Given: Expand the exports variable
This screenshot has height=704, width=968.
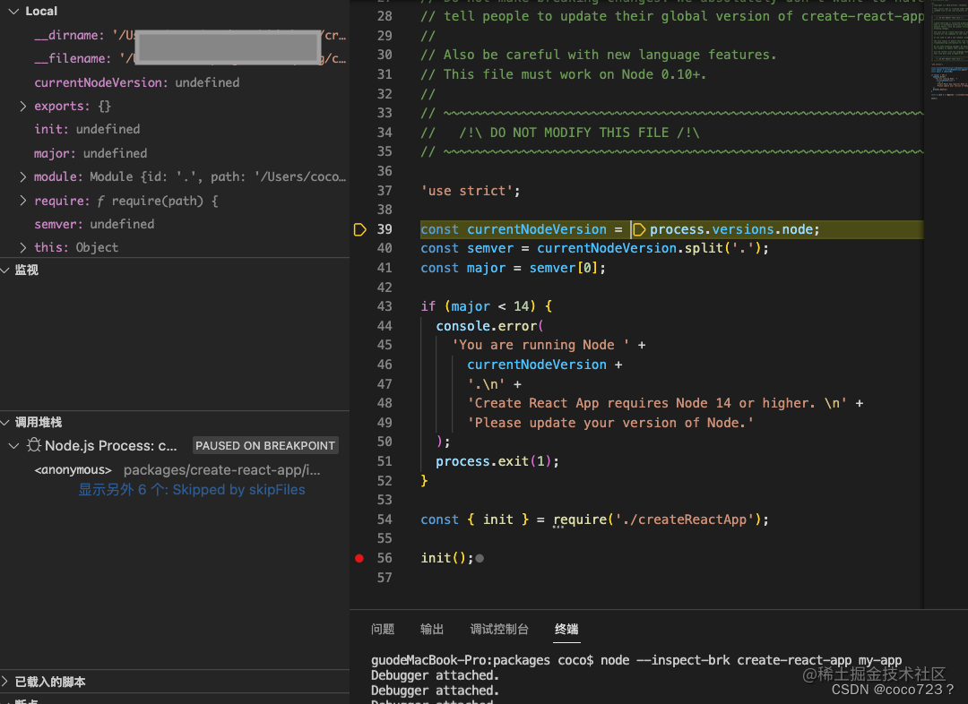Looking at the screenshot, I should (22, 106).
